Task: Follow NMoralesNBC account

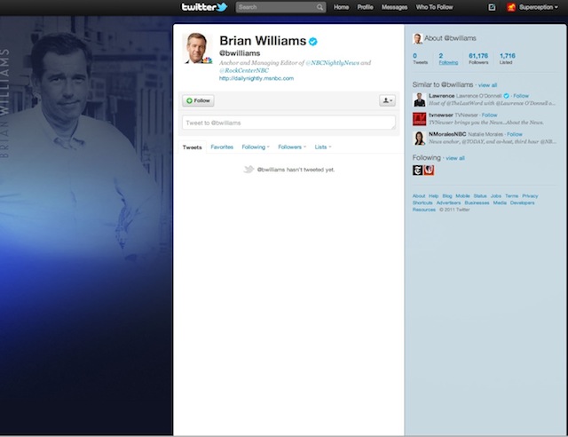Action: [x=515, y=134]
